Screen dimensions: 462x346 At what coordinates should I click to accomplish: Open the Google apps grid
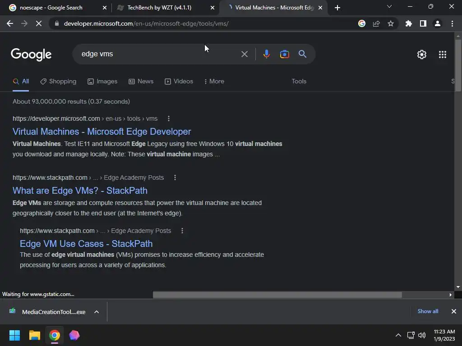point(443,55)
